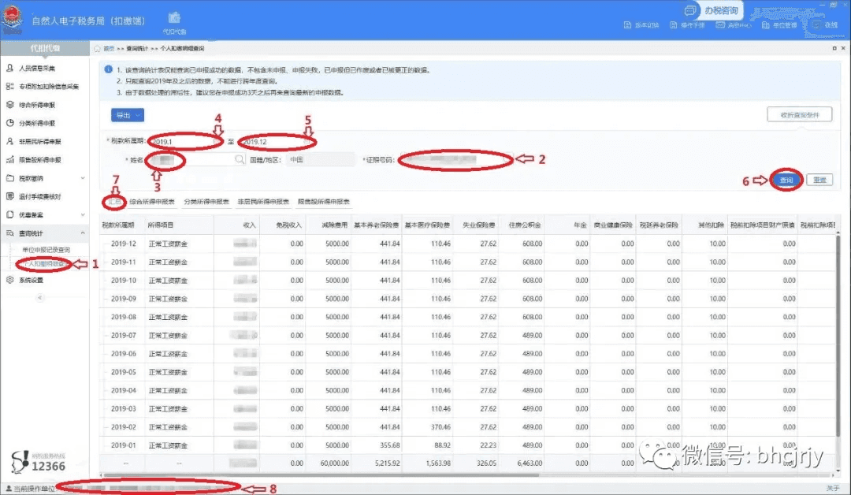Expand the 优惠备案 sidebar group
Viewport: 851px width, 495px height.
pos(83,215)
